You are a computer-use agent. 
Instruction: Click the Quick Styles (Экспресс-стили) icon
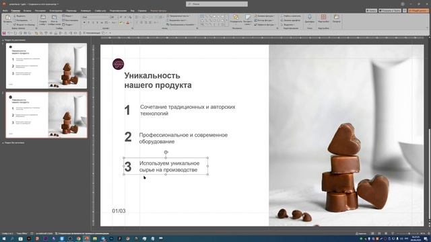click(x=248, y=17)
